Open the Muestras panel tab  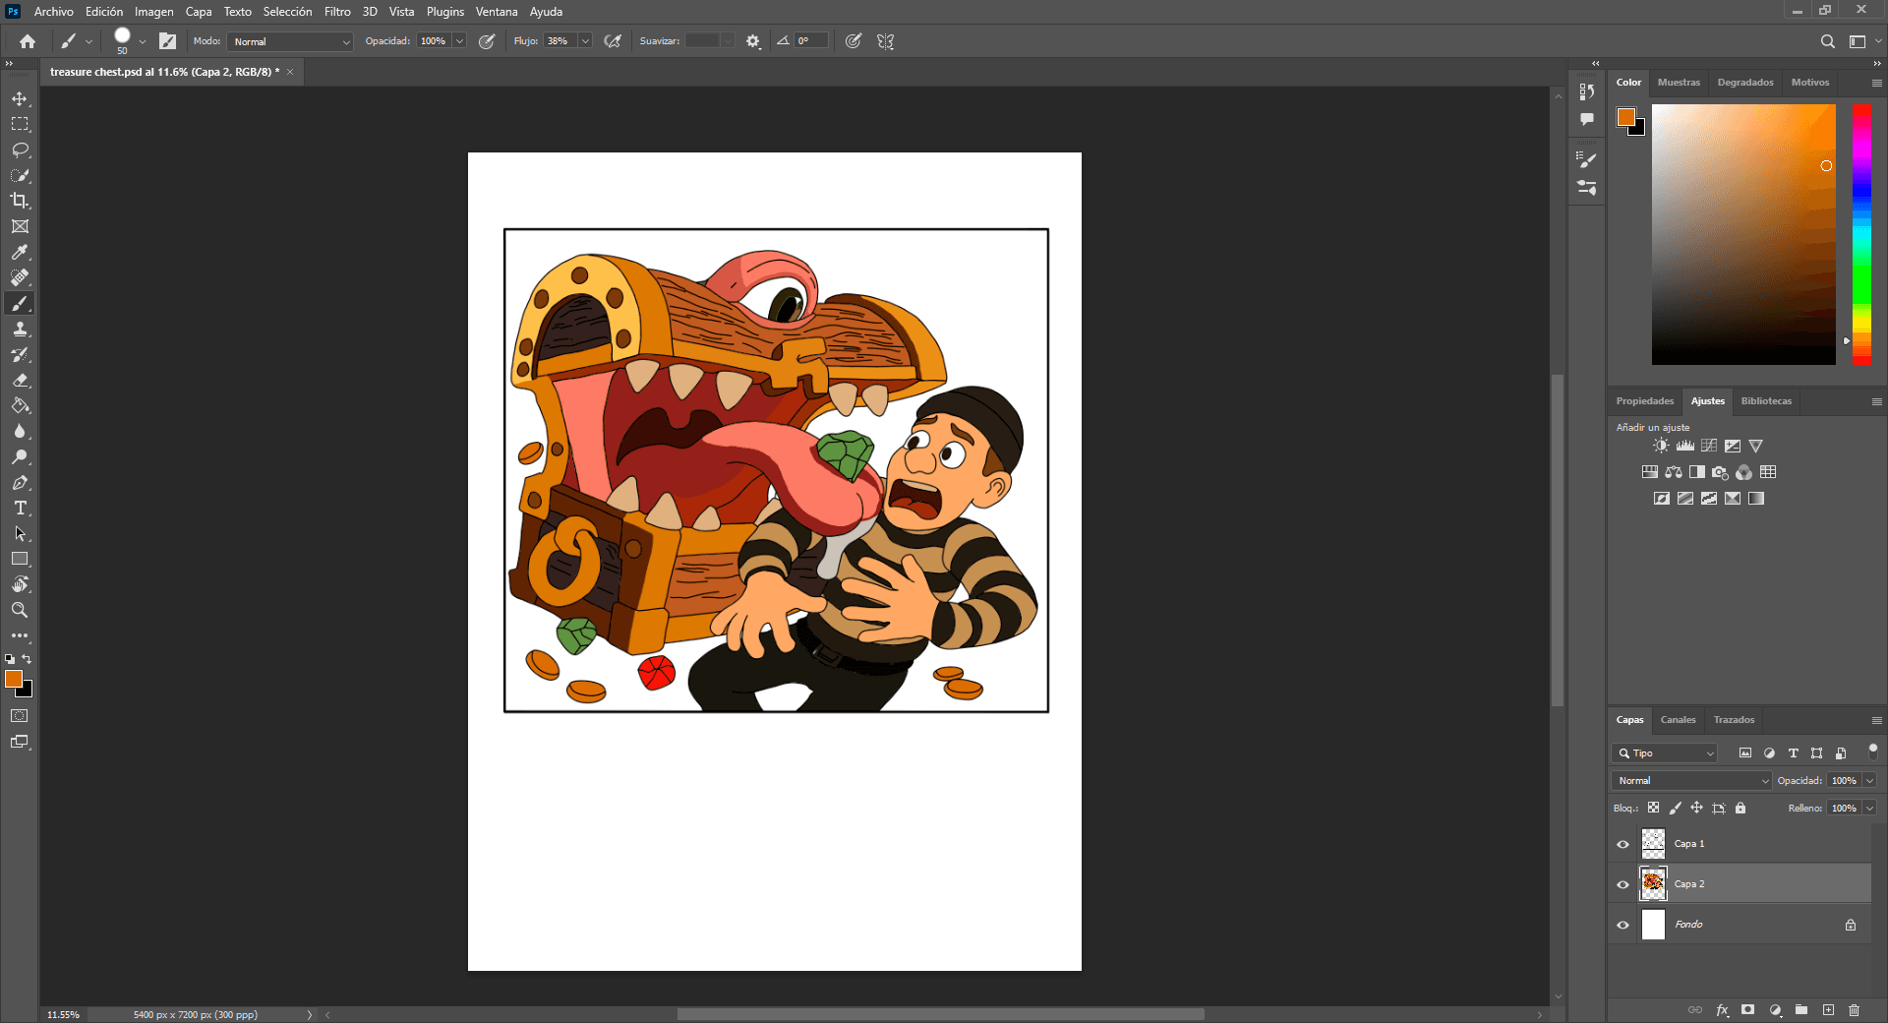(x=1678, y=83)
